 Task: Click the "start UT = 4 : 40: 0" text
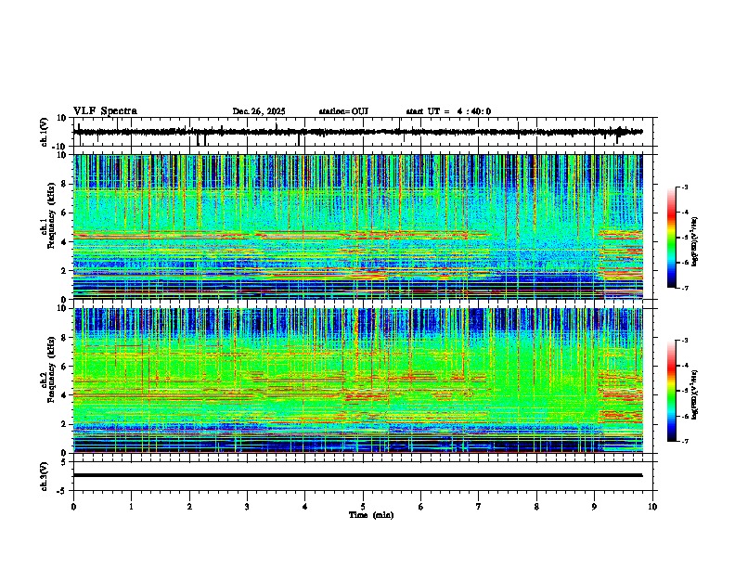tap(448, 111)
